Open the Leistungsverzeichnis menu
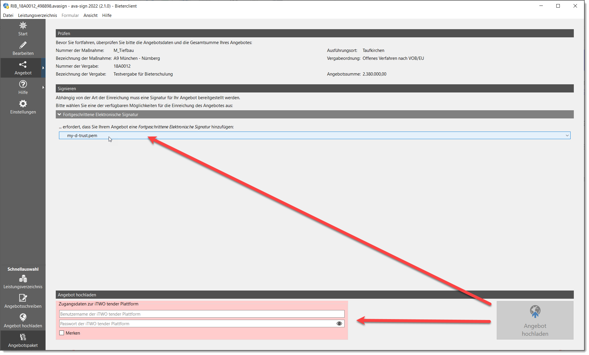589x355 pixels. (37, 15)
